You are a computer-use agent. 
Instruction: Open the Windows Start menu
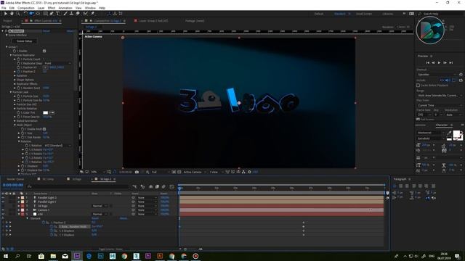(x=6, y=256)
